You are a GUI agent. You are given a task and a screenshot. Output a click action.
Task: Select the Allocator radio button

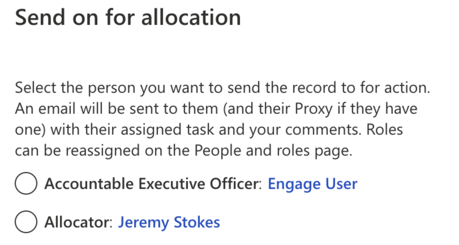[26, 222]
